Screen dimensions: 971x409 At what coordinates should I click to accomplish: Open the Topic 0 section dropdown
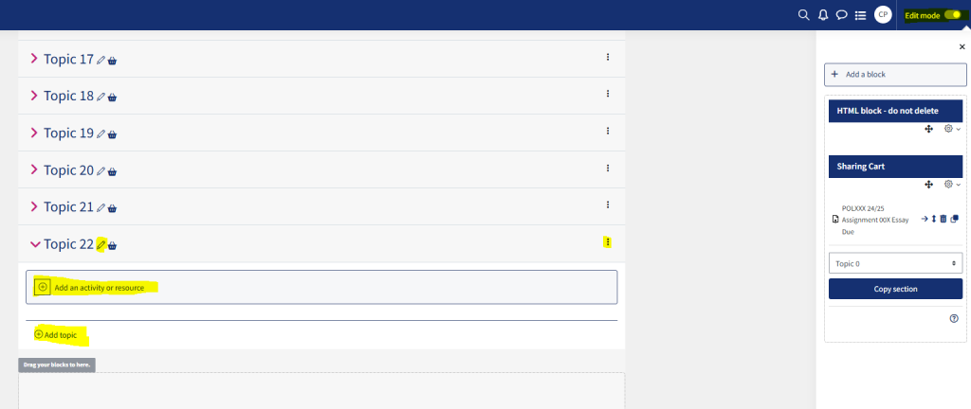coord(895,263)
